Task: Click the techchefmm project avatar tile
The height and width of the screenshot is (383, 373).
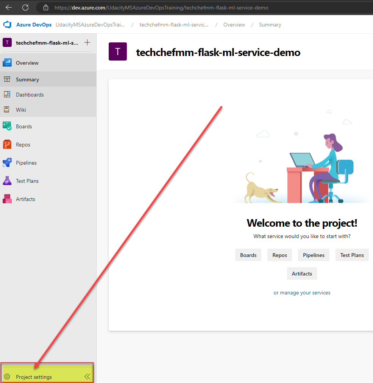Action: click(x=7, y=42)
